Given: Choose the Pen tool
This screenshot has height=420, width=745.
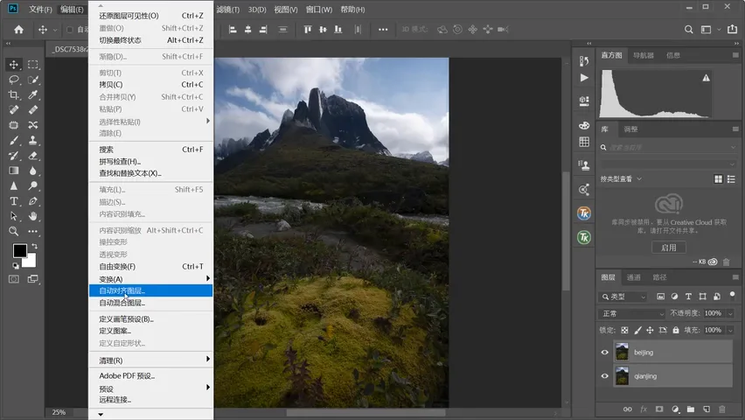Looking at the screenshot, I should tap(32, 200).
